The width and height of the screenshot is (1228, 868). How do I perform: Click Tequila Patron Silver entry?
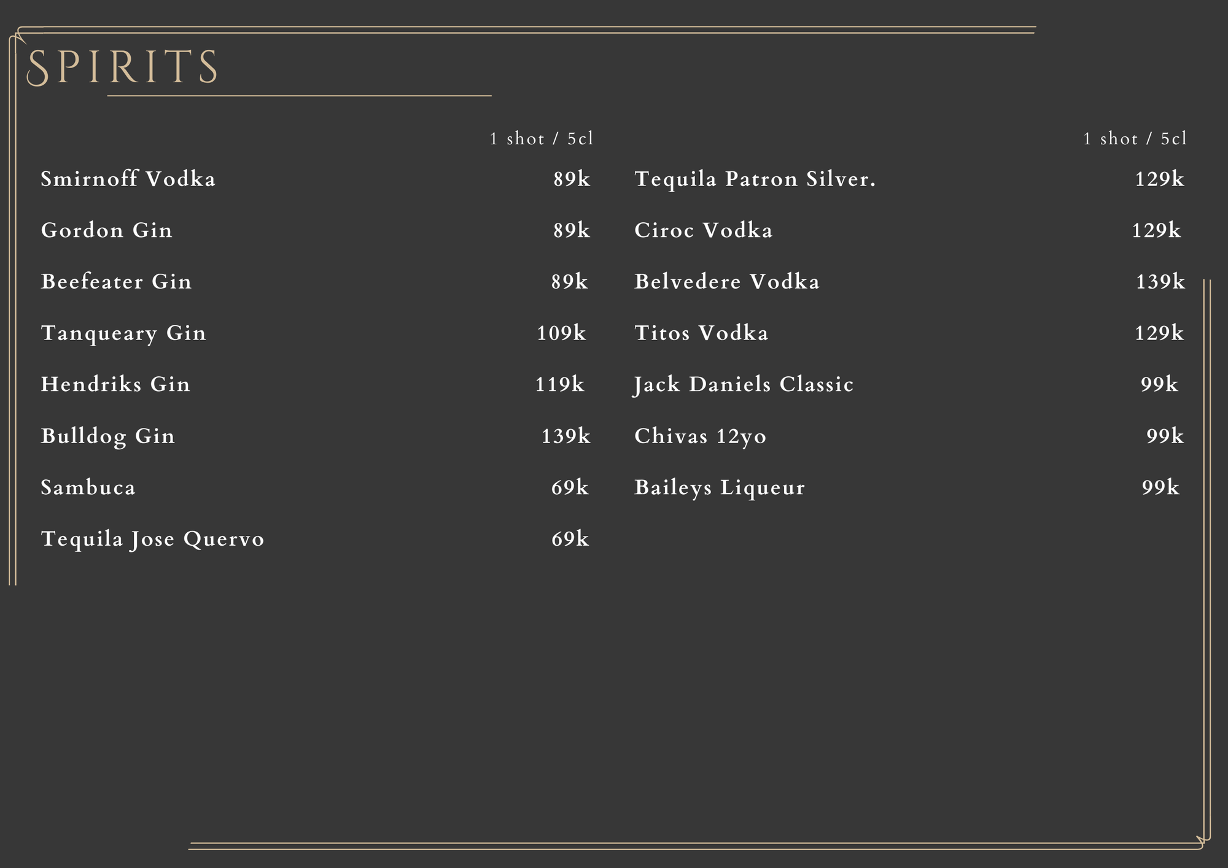[755, 179]
